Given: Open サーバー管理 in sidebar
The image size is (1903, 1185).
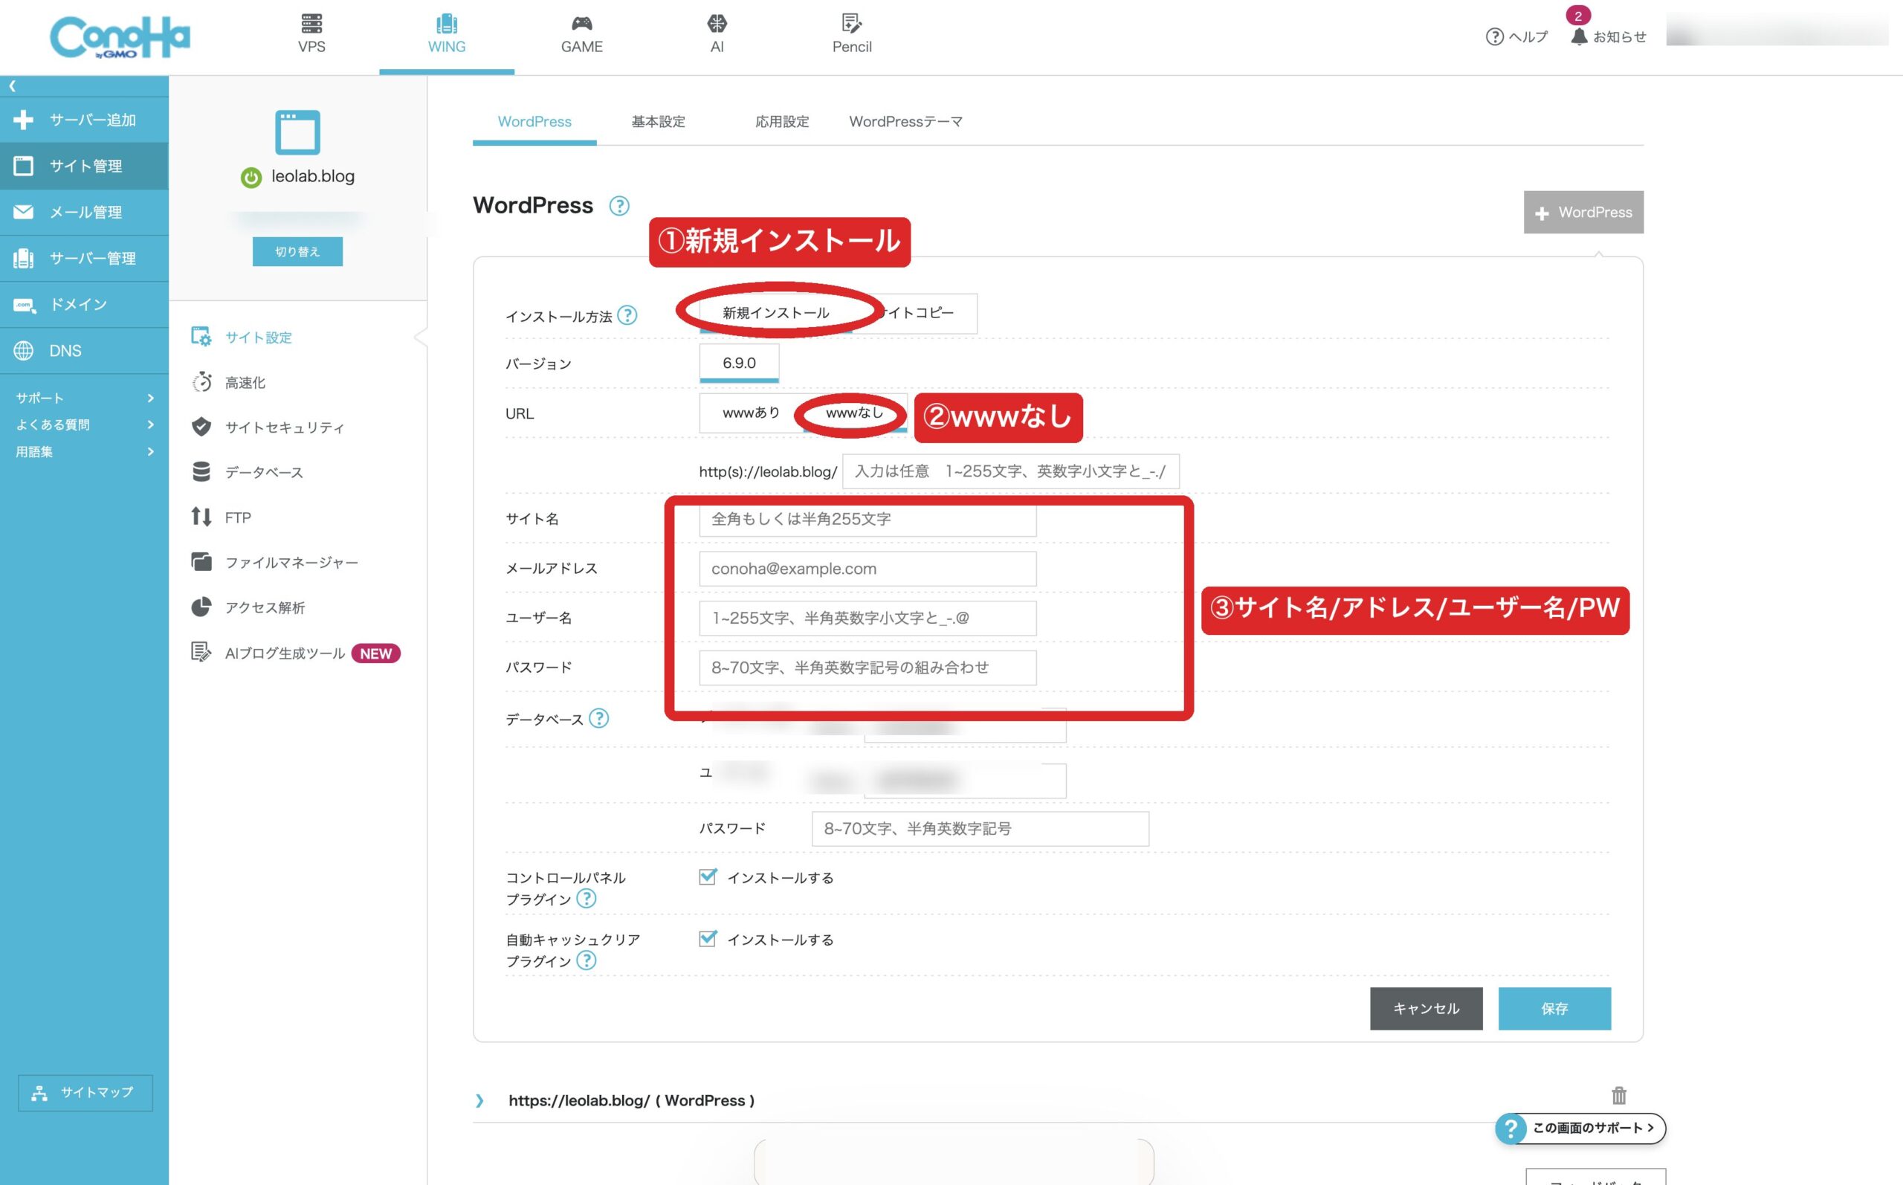Looking at the screenshot, I should (84, 259).
